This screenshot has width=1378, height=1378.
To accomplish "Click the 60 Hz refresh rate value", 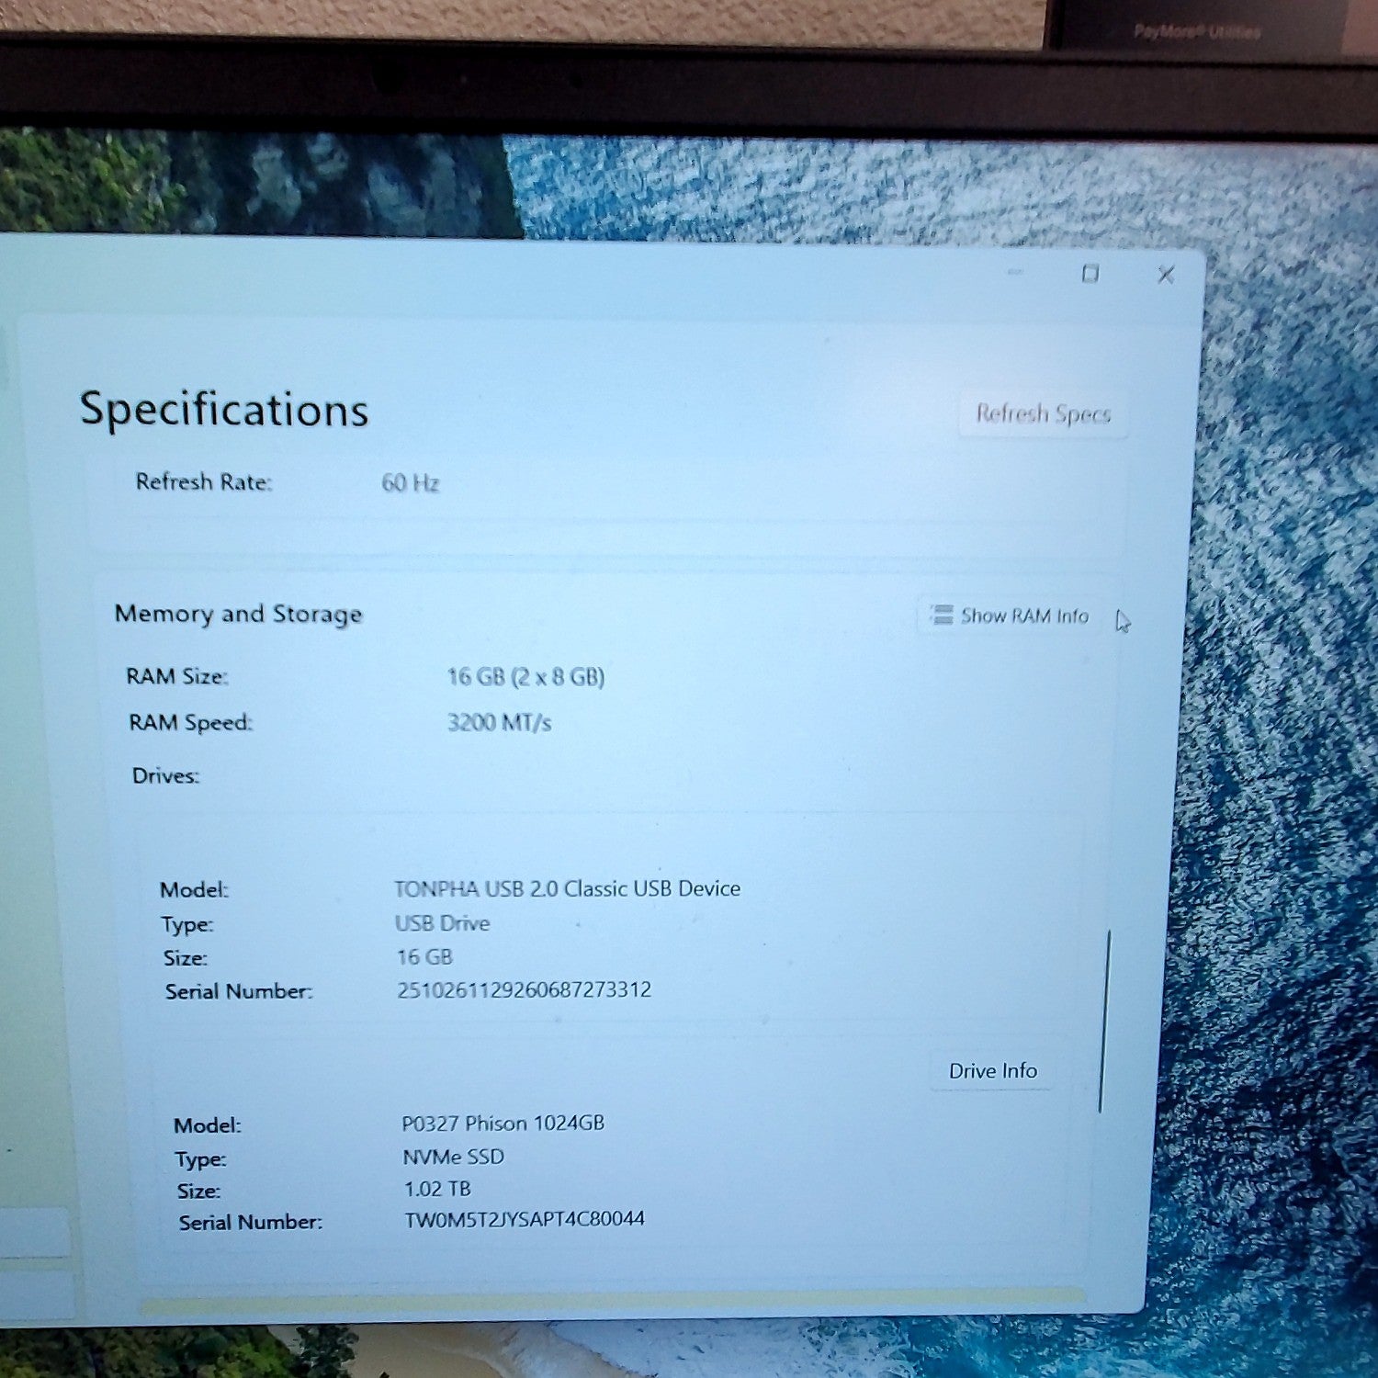I will (410, 483).
